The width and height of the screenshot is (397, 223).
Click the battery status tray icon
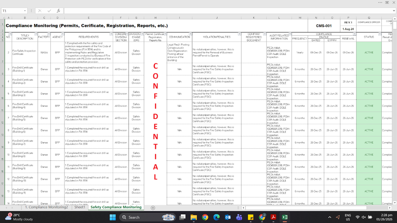point(370,217)
